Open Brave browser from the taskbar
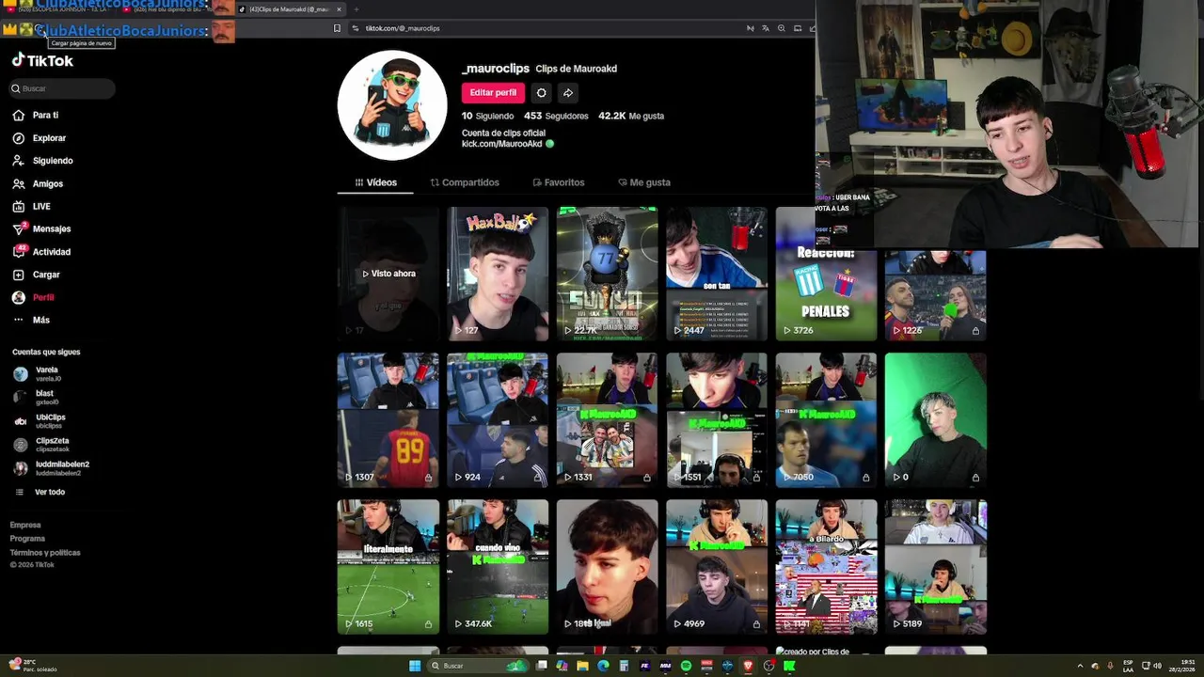 pos(748,666)
